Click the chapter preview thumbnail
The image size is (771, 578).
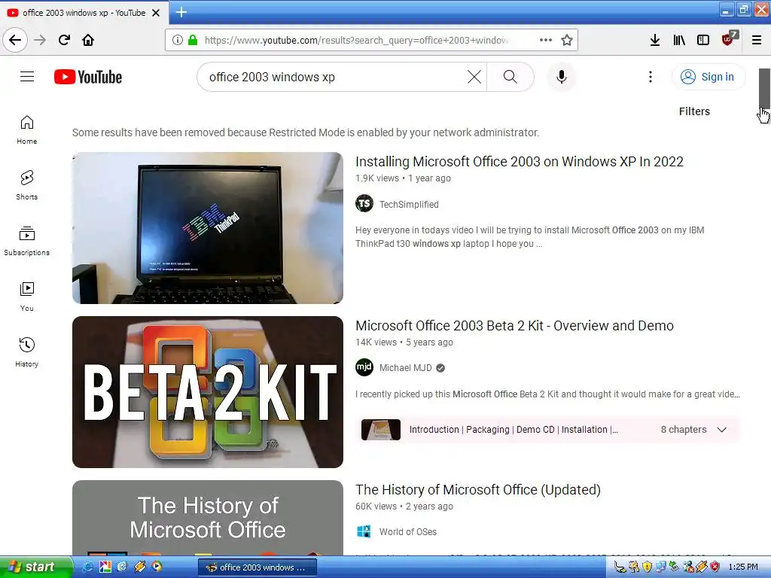pos(380,430)
